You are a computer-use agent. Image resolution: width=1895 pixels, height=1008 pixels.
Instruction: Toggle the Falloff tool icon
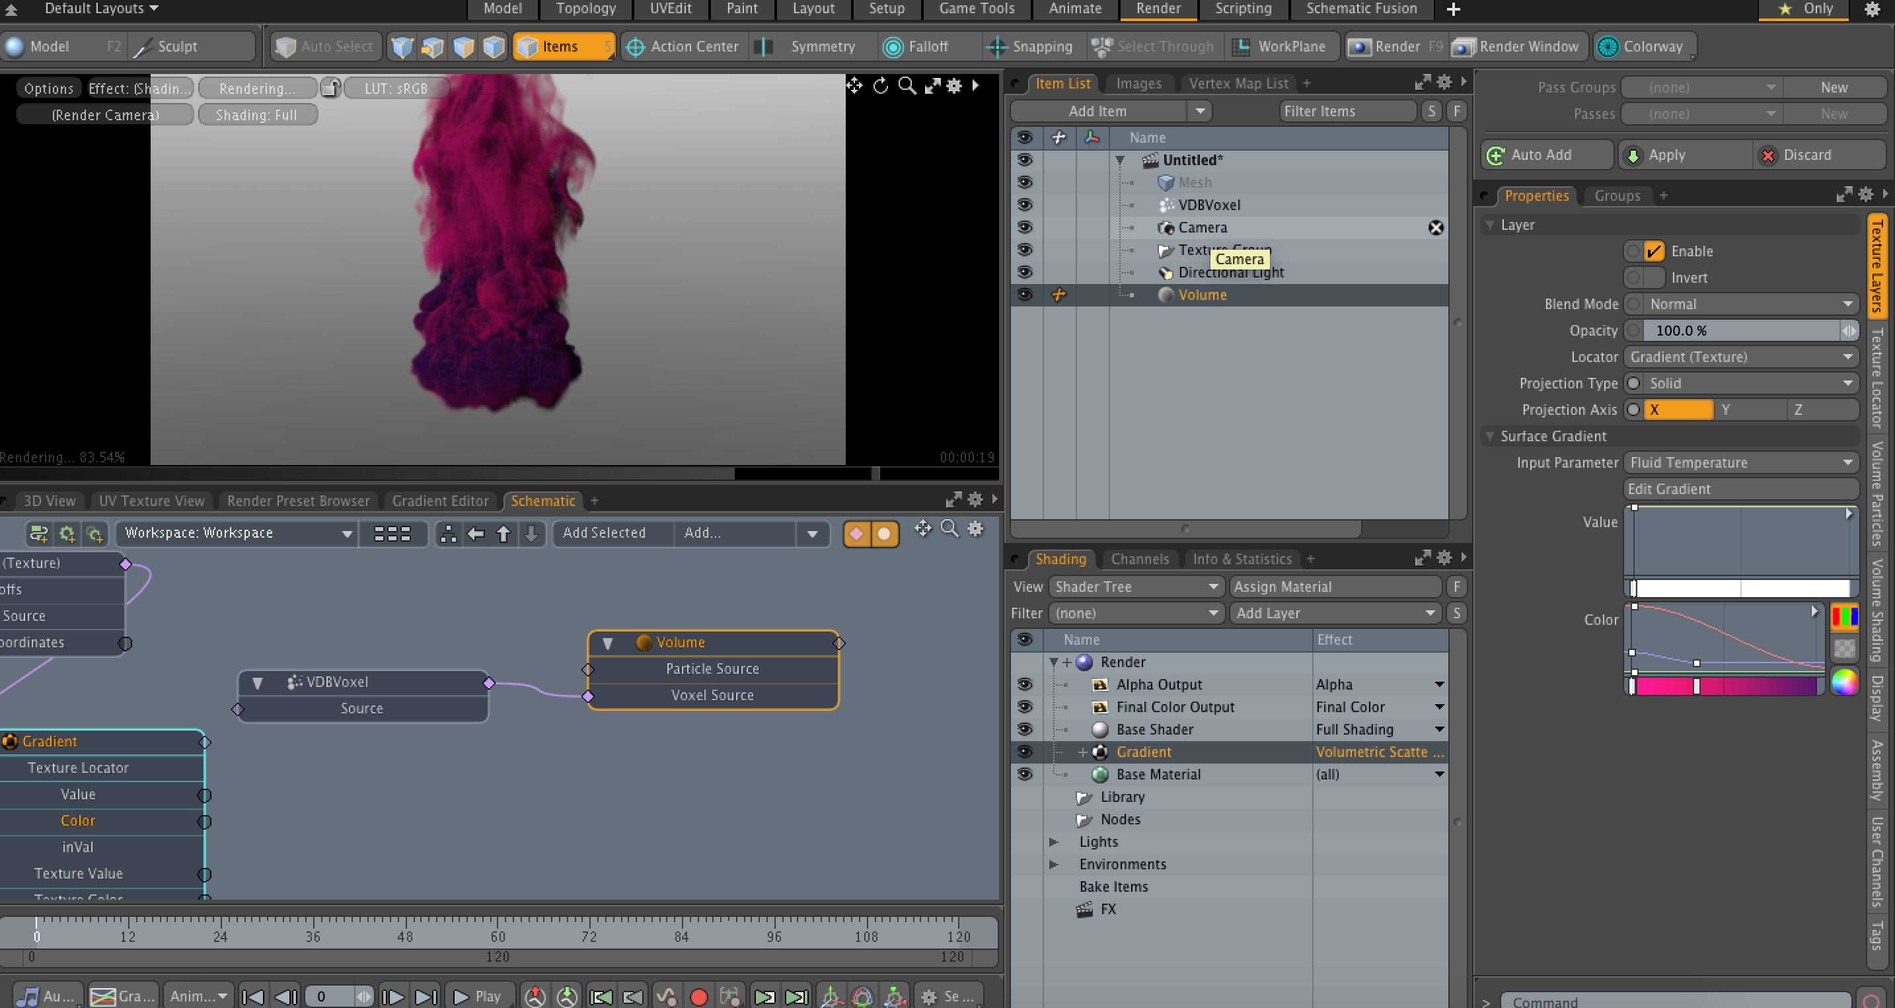pos(892,47)
